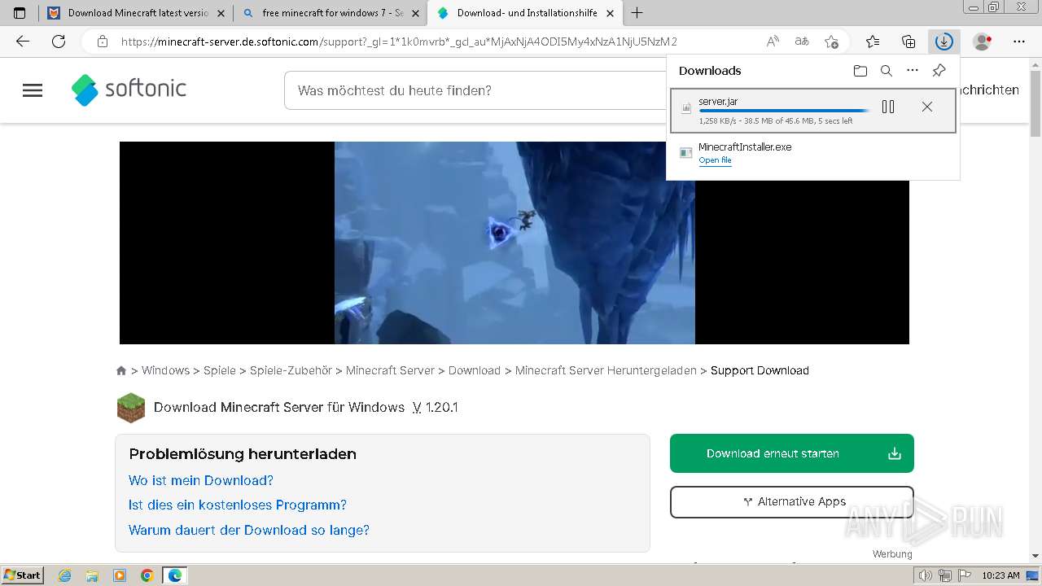Viewport: 1042px width, 586px height.
Task: Add this page to favorites
Action: [831, 42]
